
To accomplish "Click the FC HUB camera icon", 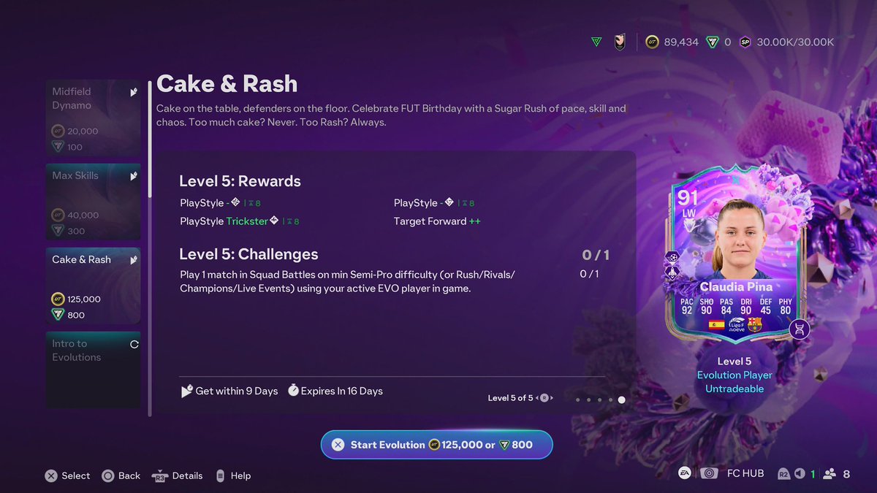I will tap(709, 473).
